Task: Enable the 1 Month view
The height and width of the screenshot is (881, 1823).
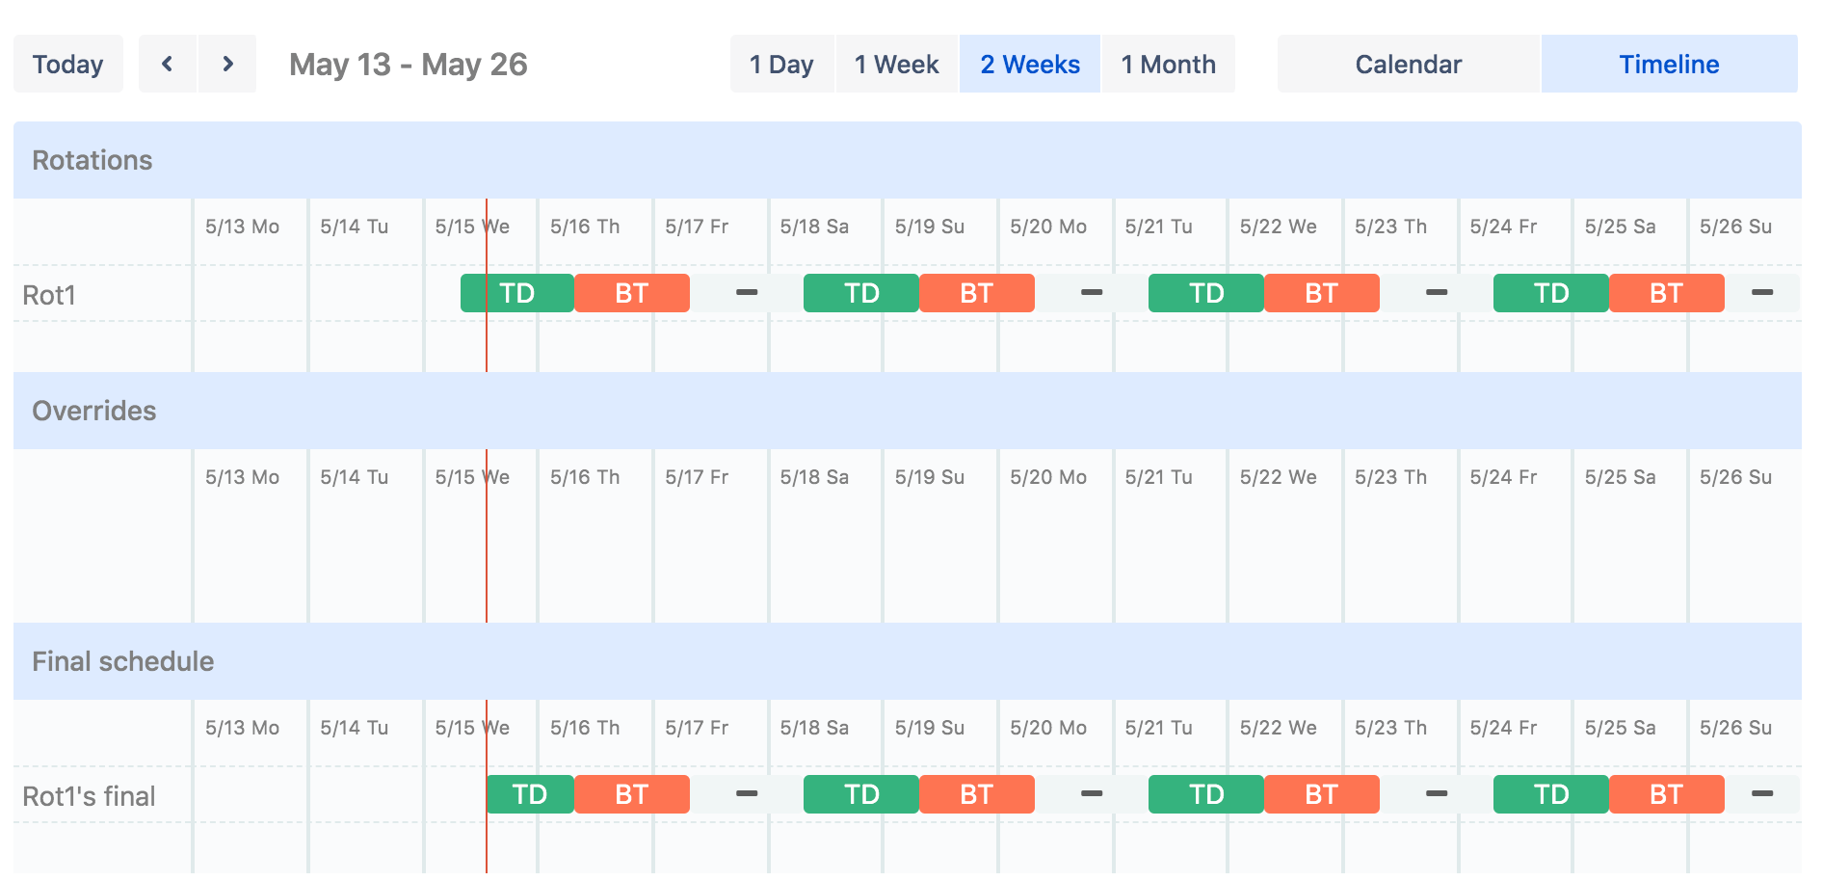Action: click(1168, 64)
